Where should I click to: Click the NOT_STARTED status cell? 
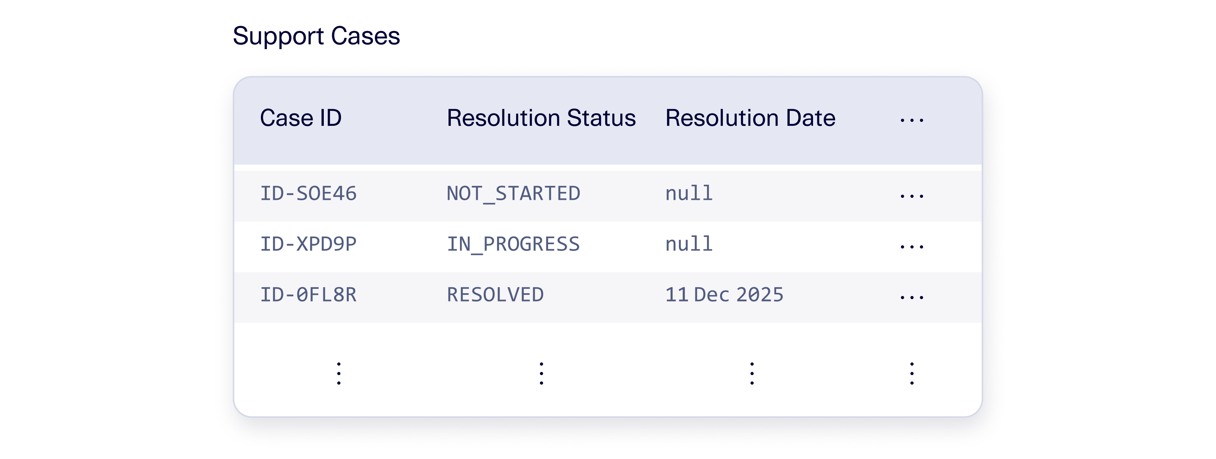(x=513, y=194)
